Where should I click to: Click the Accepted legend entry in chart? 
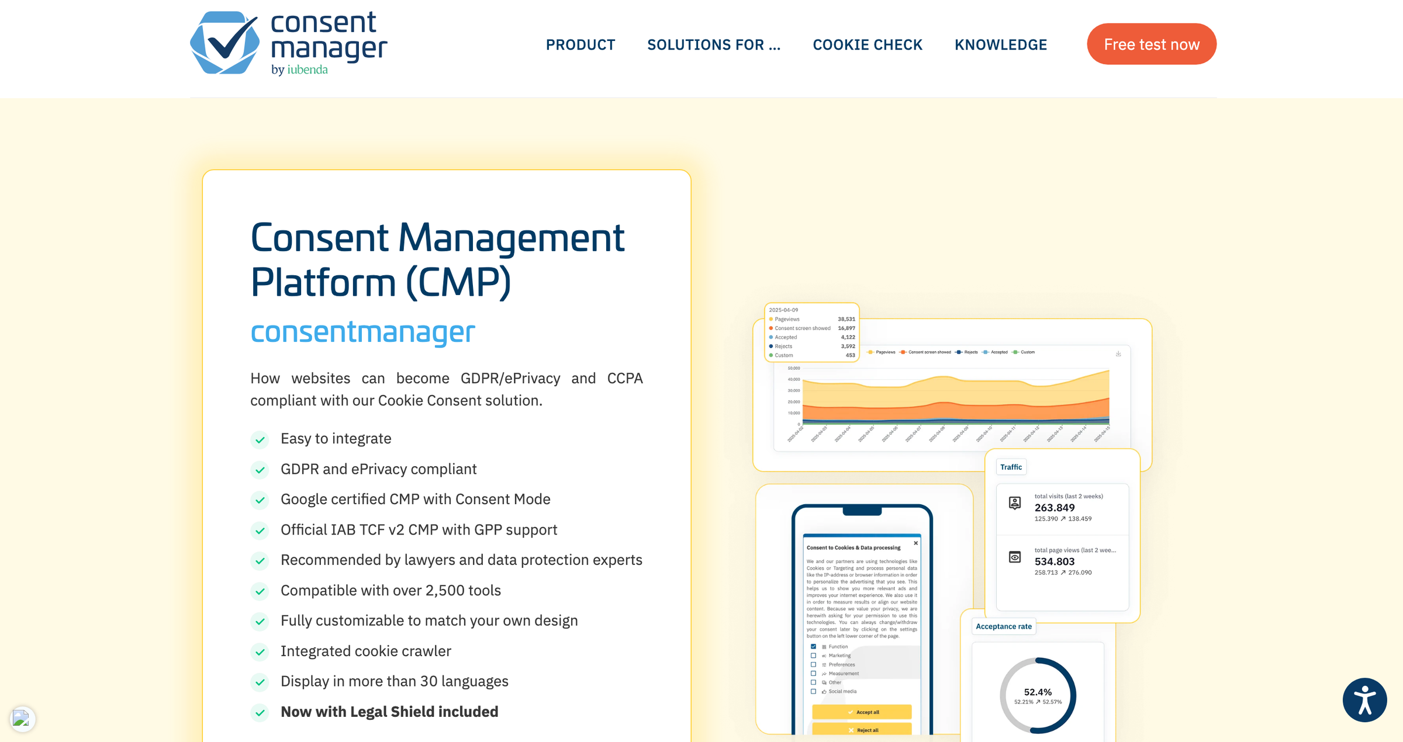point(995,352)
